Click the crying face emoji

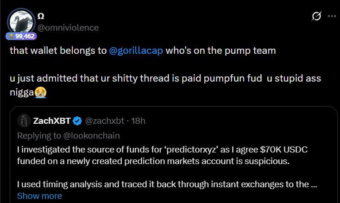tap(41, 92)
